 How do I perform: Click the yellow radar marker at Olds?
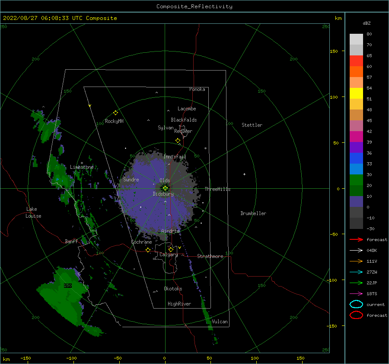(165, 188)
